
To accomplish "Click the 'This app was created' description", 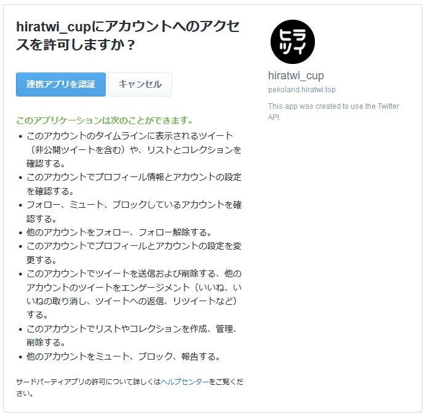I will [x=333, y=111].
